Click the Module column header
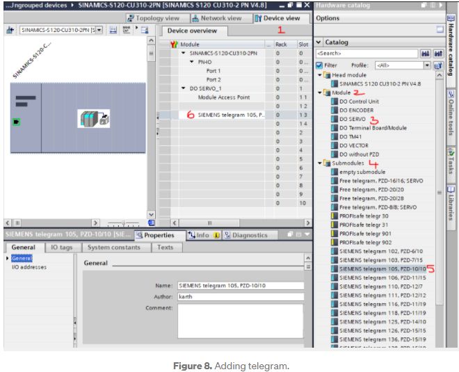Viewport: 459px width, 372px height. coord(222,45)
